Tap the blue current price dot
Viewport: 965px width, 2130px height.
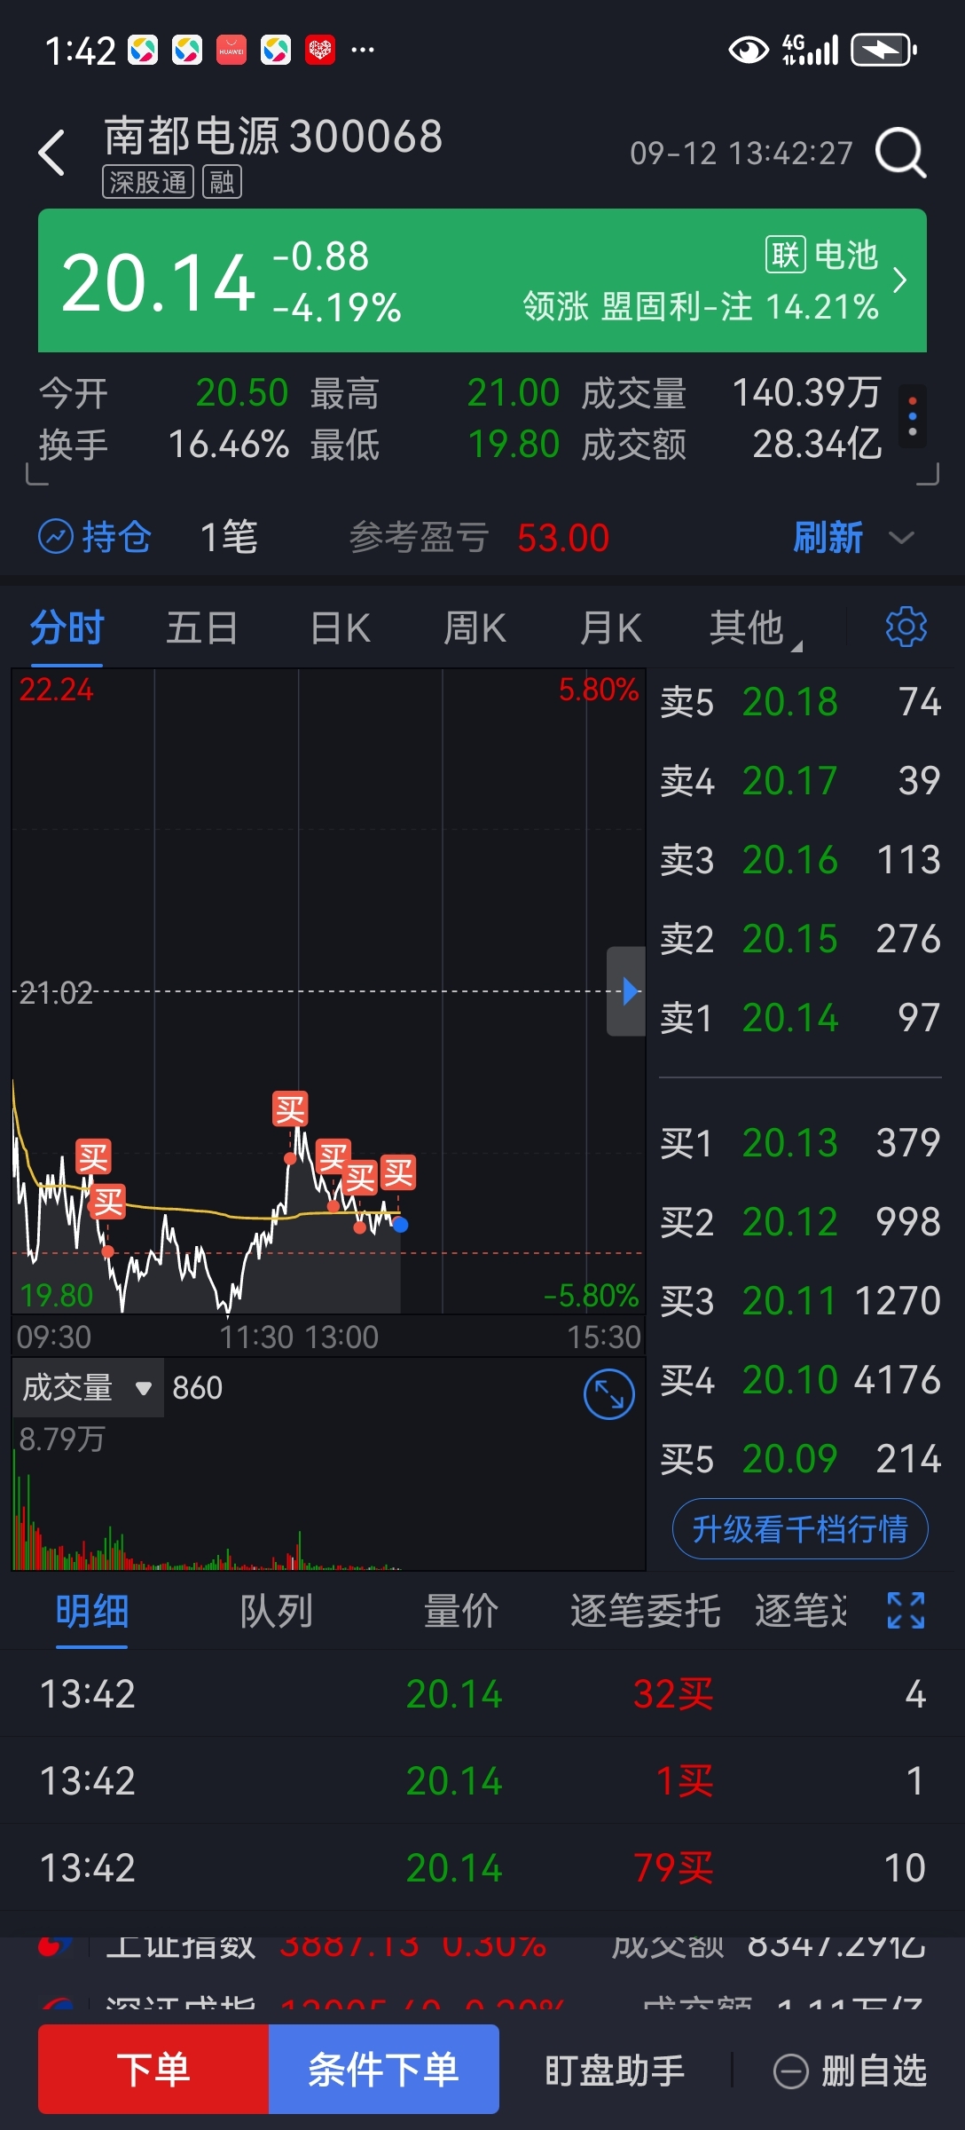400,1225
